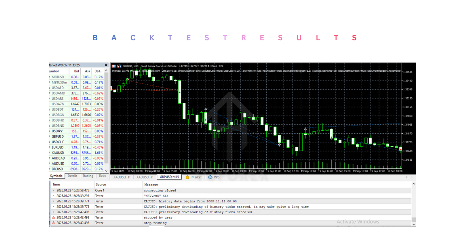Click the down arrow on Market Watch scrollbar

(x=106, y=171)
